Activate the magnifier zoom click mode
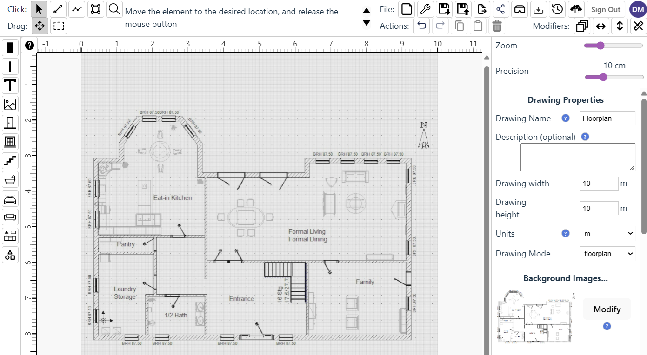The height and width of the screenshot is (355, 647). point(114,9)
